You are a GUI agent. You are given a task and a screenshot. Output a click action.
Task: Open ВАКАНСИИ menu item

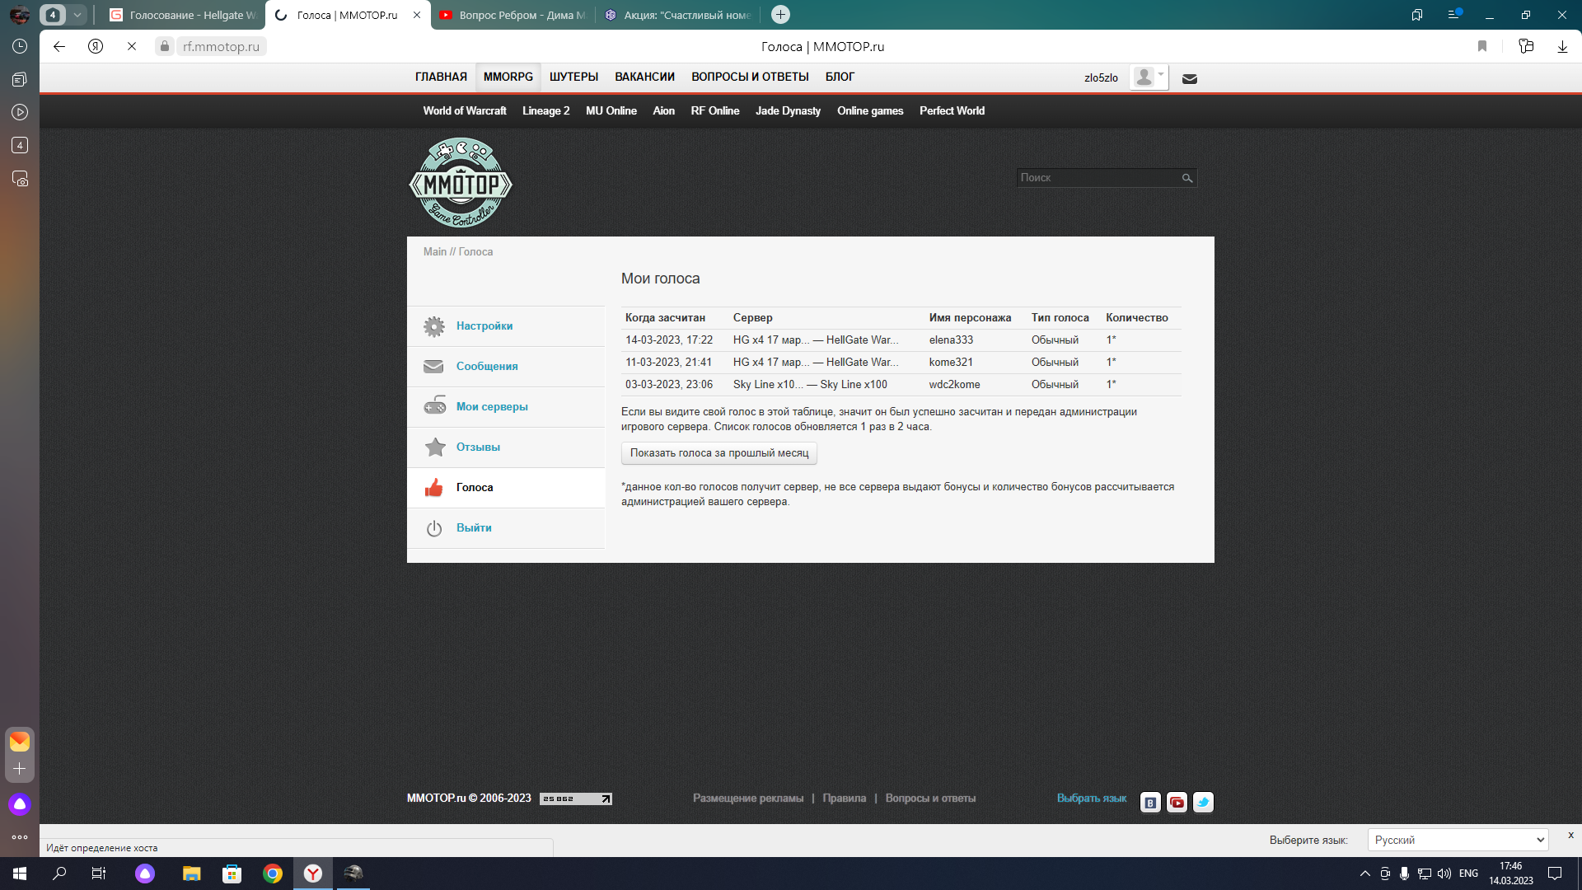coord(644,77)
